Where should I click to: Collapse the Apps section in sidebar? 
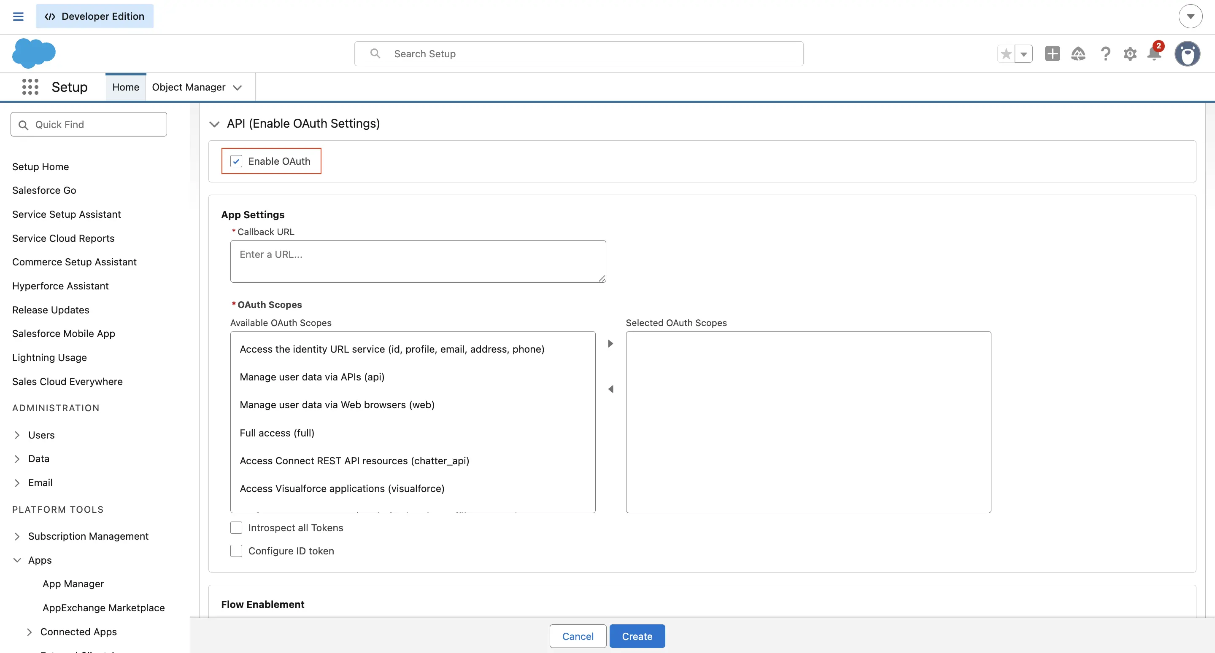pyautogui.click(x=17, y=560)
